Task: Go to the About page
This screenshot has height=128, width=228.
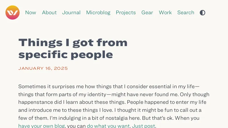Action: (49, 13)
